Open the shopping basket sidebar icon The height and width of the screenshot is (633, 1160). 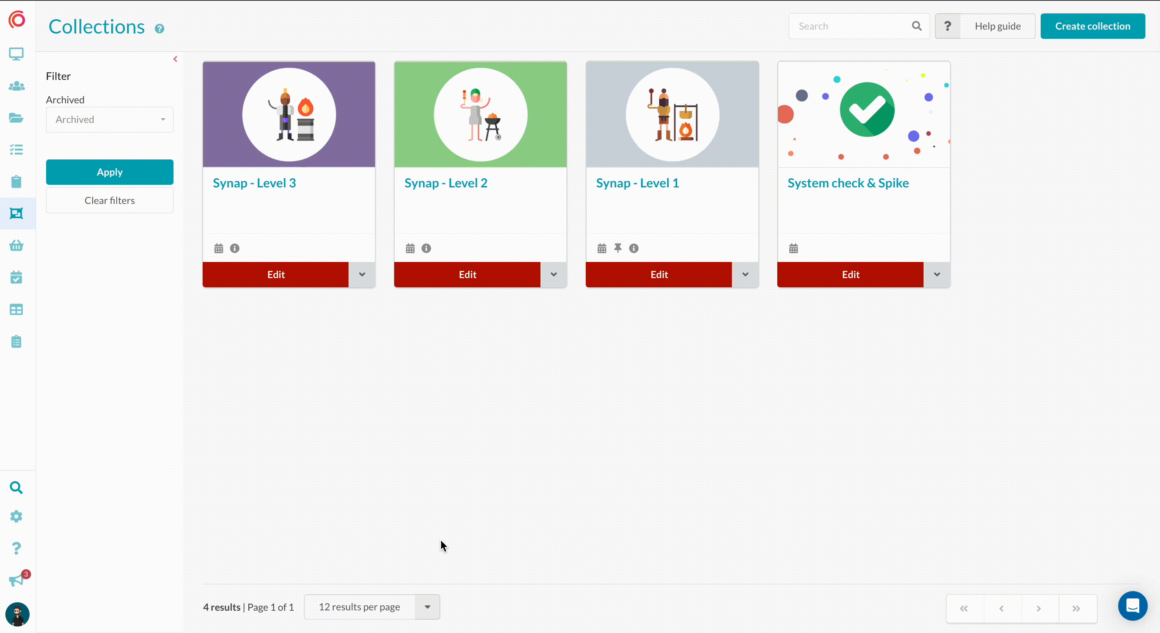point(16,245)
